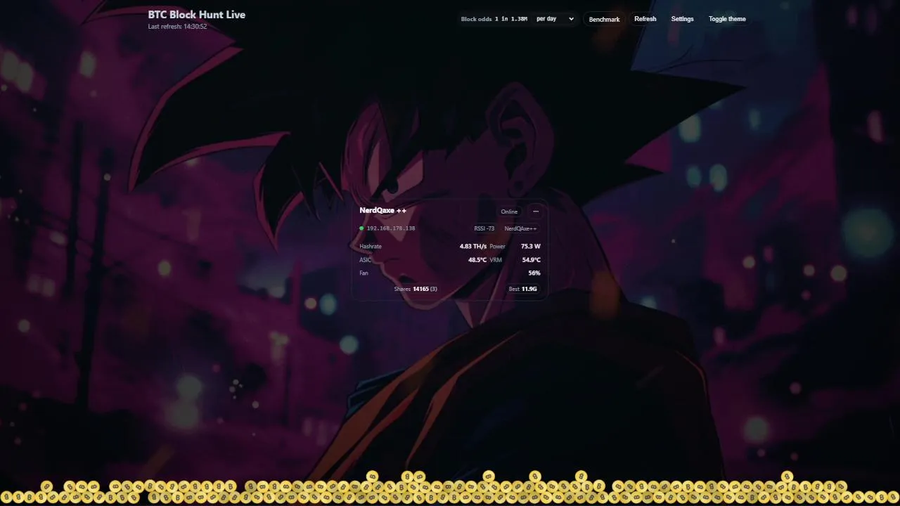Click the 75.3 W power value
900x506 pixels.
[x=531, y=247]
